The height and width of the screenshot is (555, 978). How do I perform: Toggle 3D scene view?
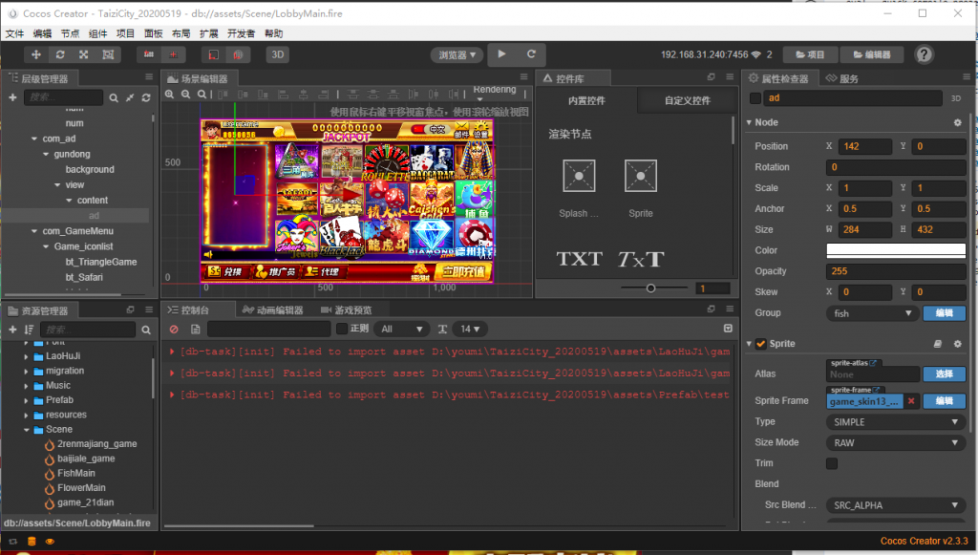point(278,54)
